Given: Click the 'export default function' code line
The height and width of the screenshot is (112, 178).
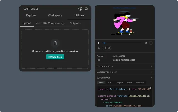Looking at the screenshot, I should 124,96.
